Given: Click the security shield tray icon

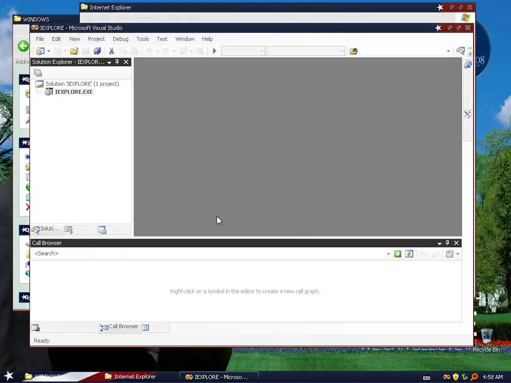Looking at the screenshot, I should [456, 377].
